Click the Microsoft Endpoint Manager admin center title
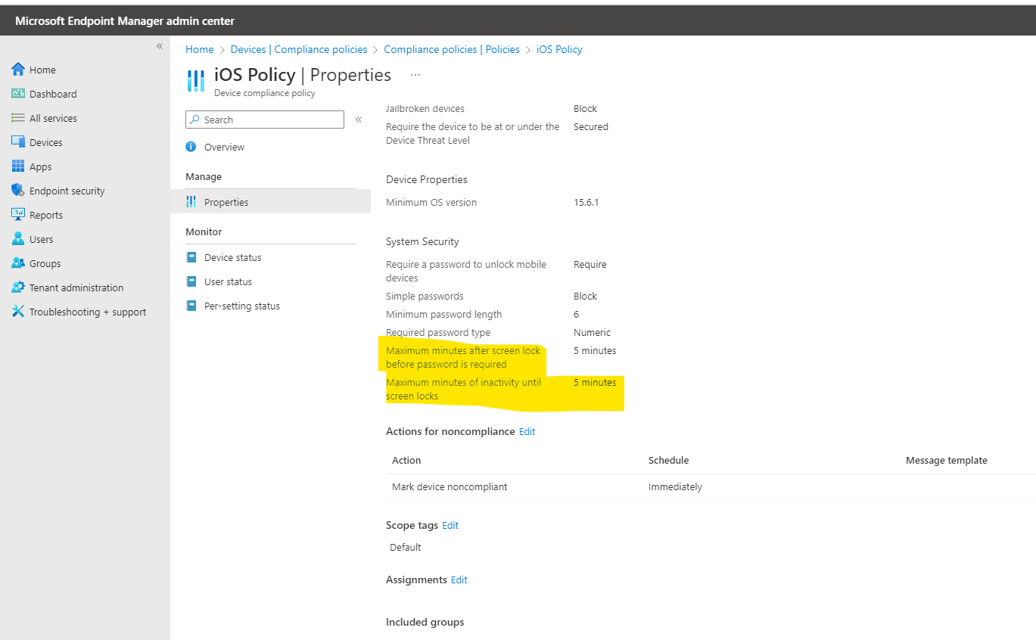The image size is (1036, 640). pyautogui.click(x=125, y=20)
